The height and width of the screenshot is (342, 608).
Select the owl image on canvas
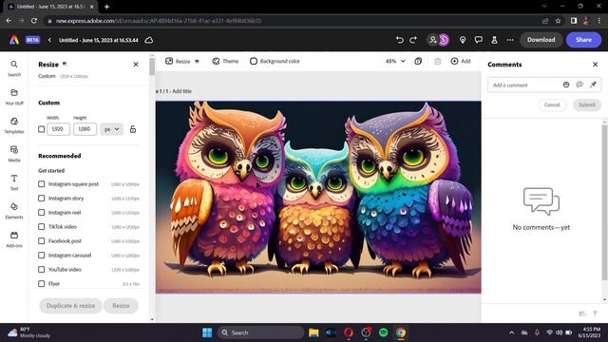(318, 197)
